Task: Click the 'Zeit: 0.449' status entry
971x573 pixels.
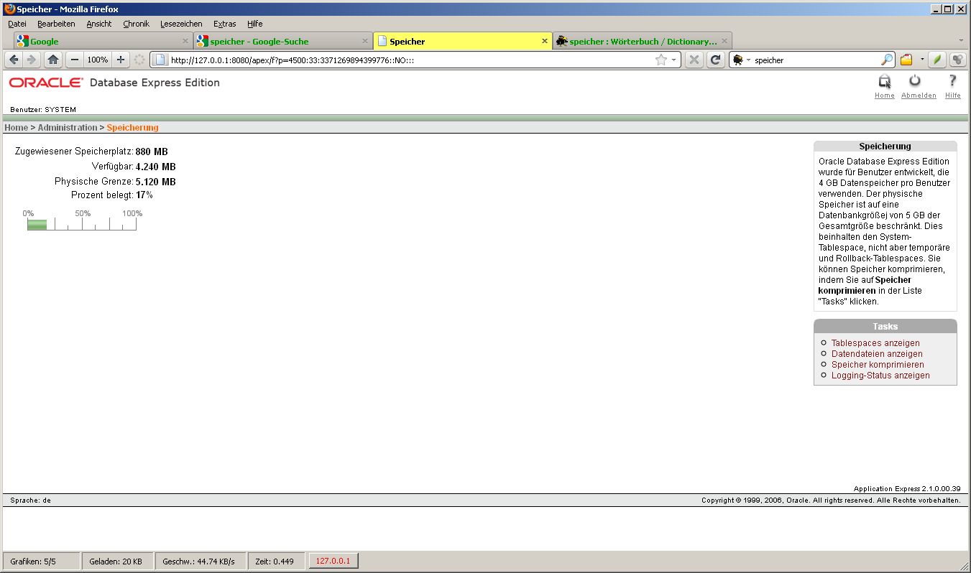Action: tap(275, 562)
